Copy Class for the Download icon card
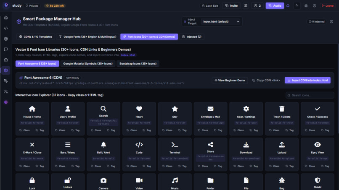 [238, 166]
